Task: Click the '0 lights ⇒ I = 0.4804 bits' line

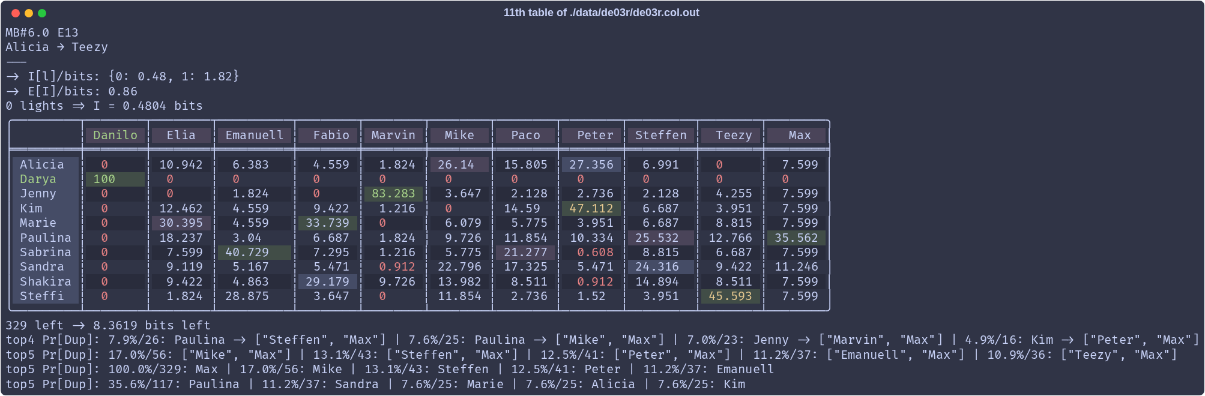Action: click(104, 106)
